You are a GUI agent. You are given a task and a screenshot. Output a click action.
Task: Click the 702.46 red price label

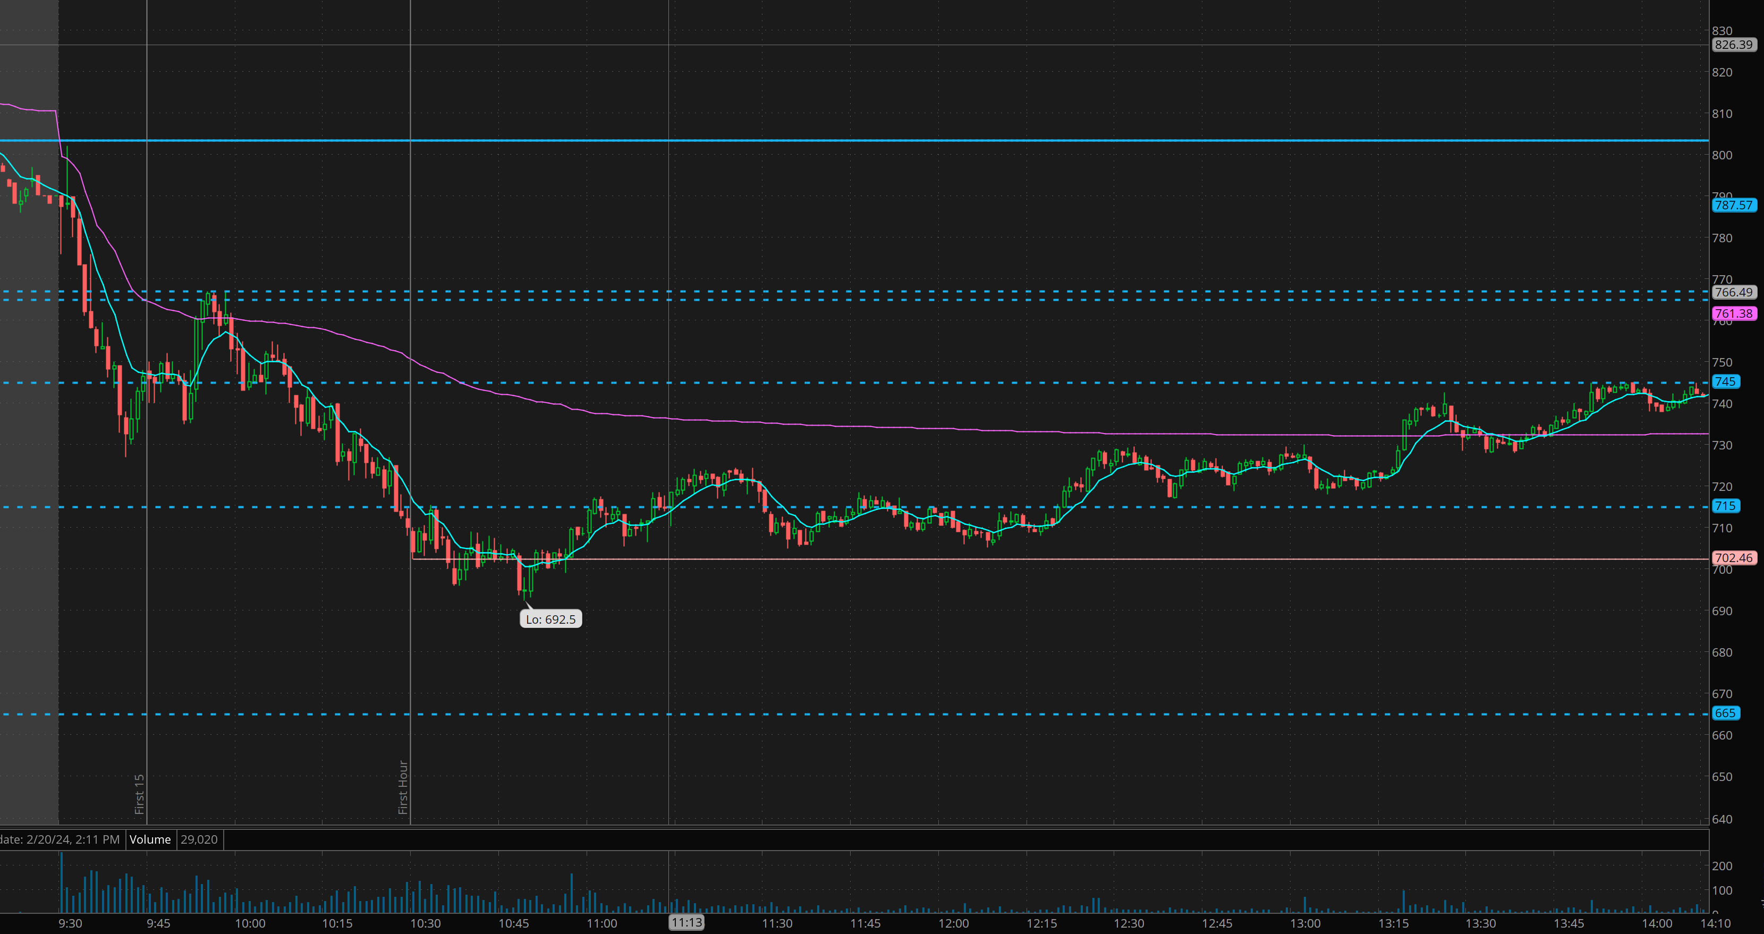[x=1733, y=558]
